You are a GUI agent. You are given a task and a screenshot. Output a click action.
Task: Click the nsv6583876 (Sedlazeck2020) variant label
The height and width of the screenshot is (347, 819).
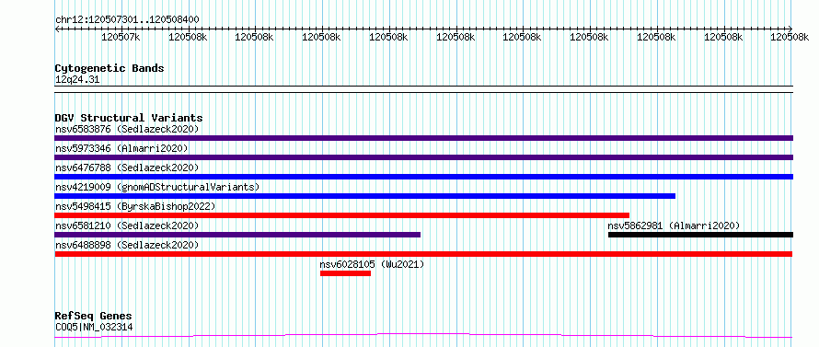click(127, 129)
